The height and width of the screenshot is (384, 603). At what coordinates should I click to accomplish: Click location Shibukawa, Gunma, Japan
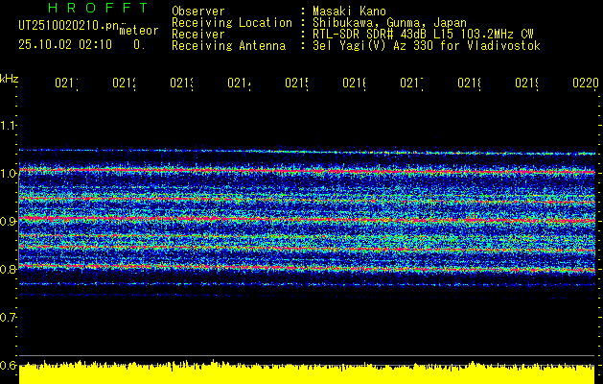click(389, 23)
